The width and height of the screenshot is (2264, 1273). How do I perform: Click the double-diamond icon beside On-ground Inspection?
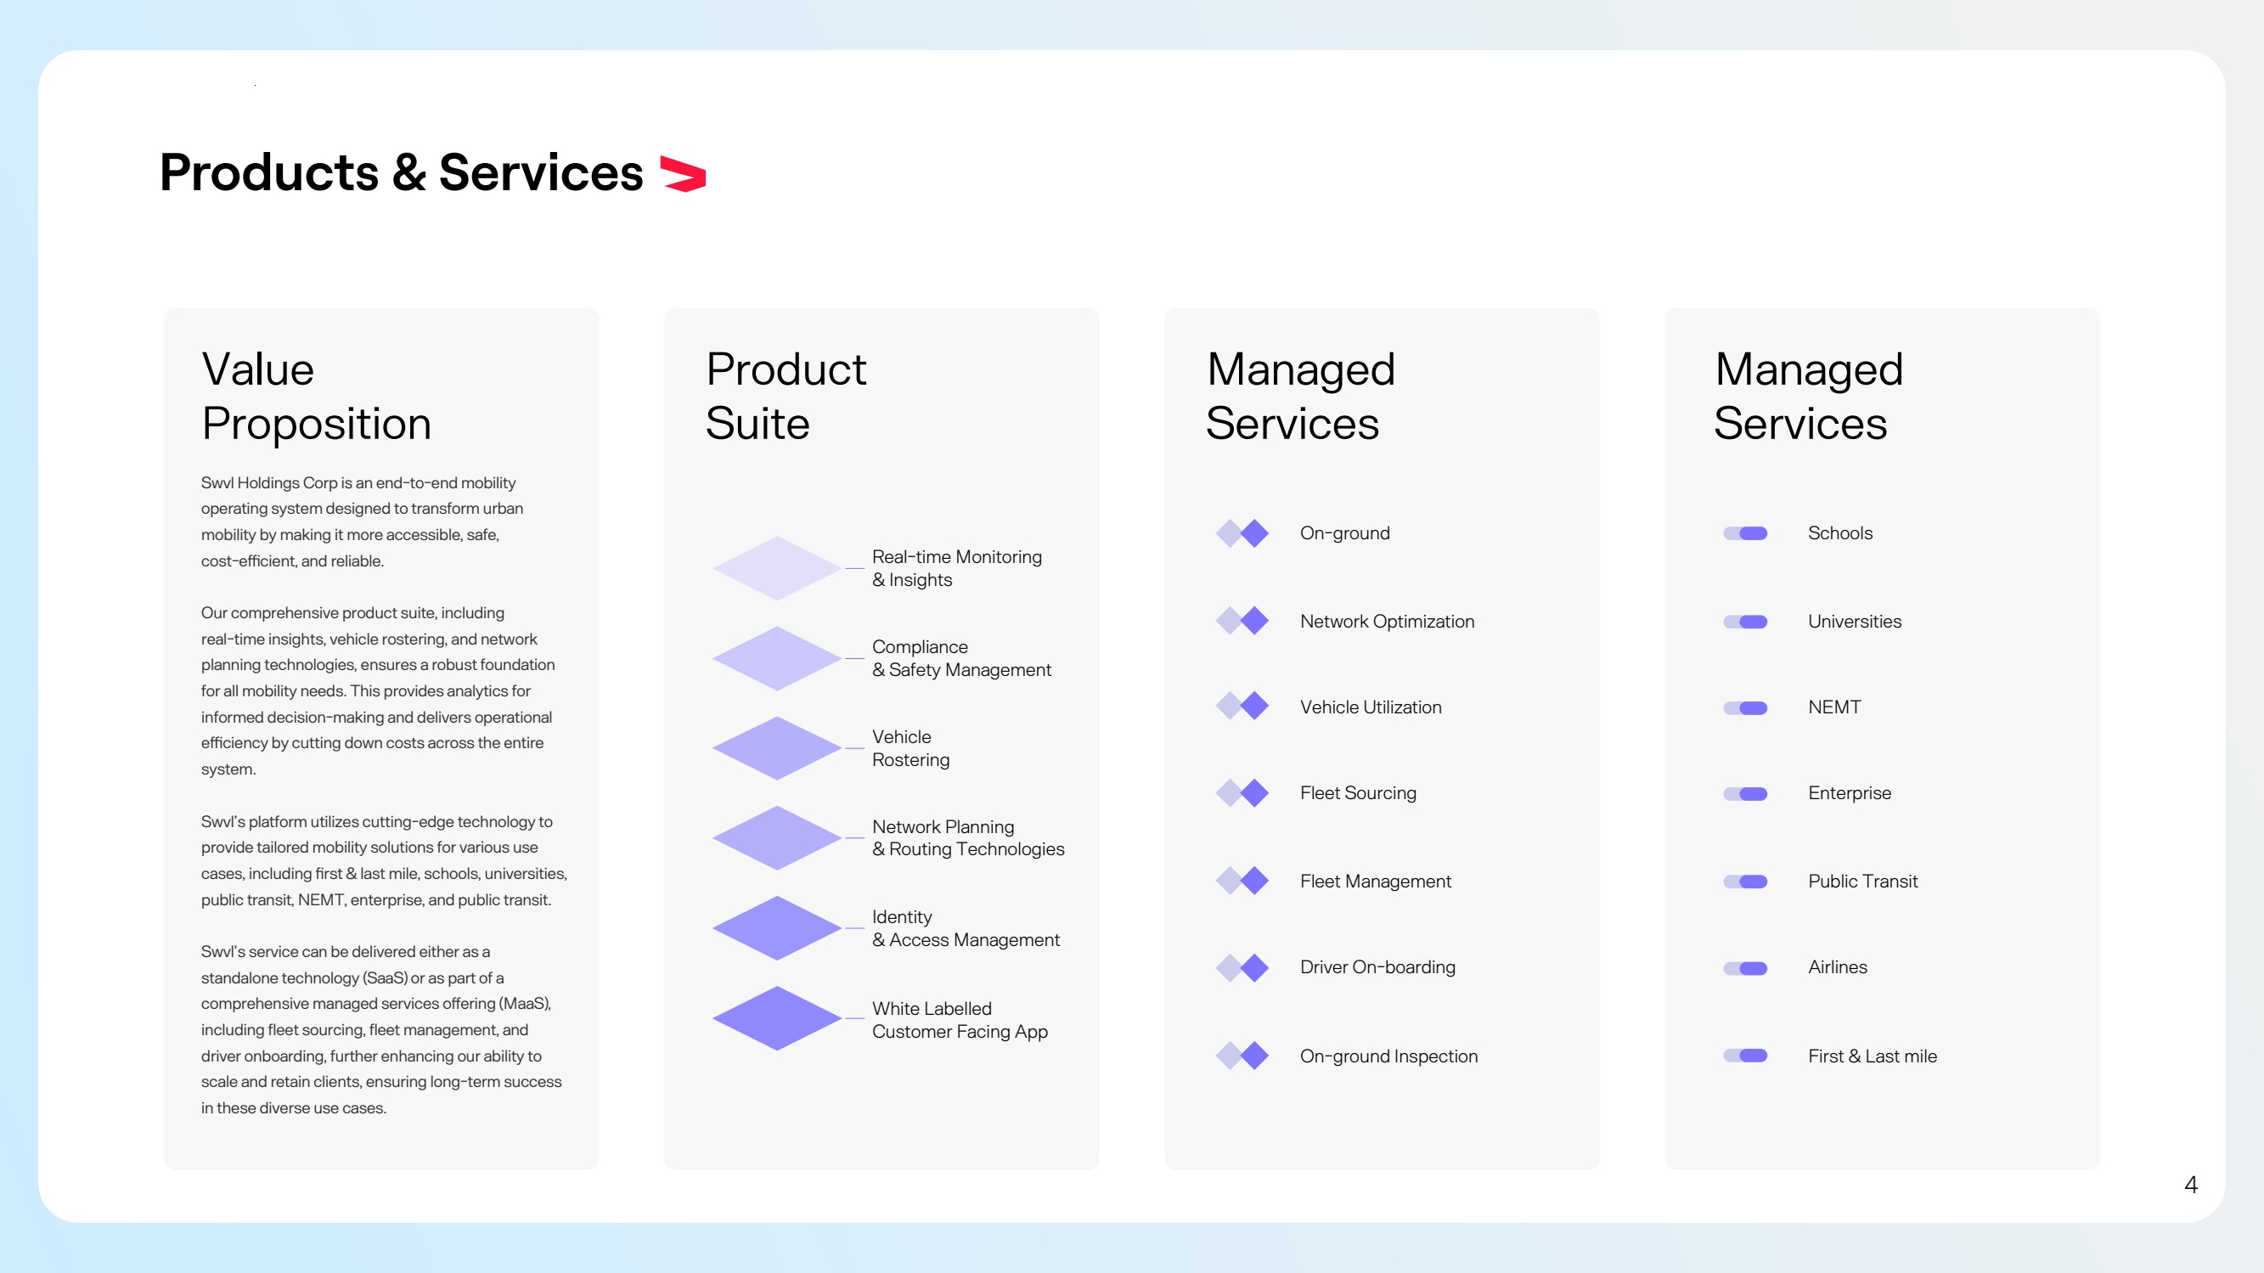(1242, 1055)
